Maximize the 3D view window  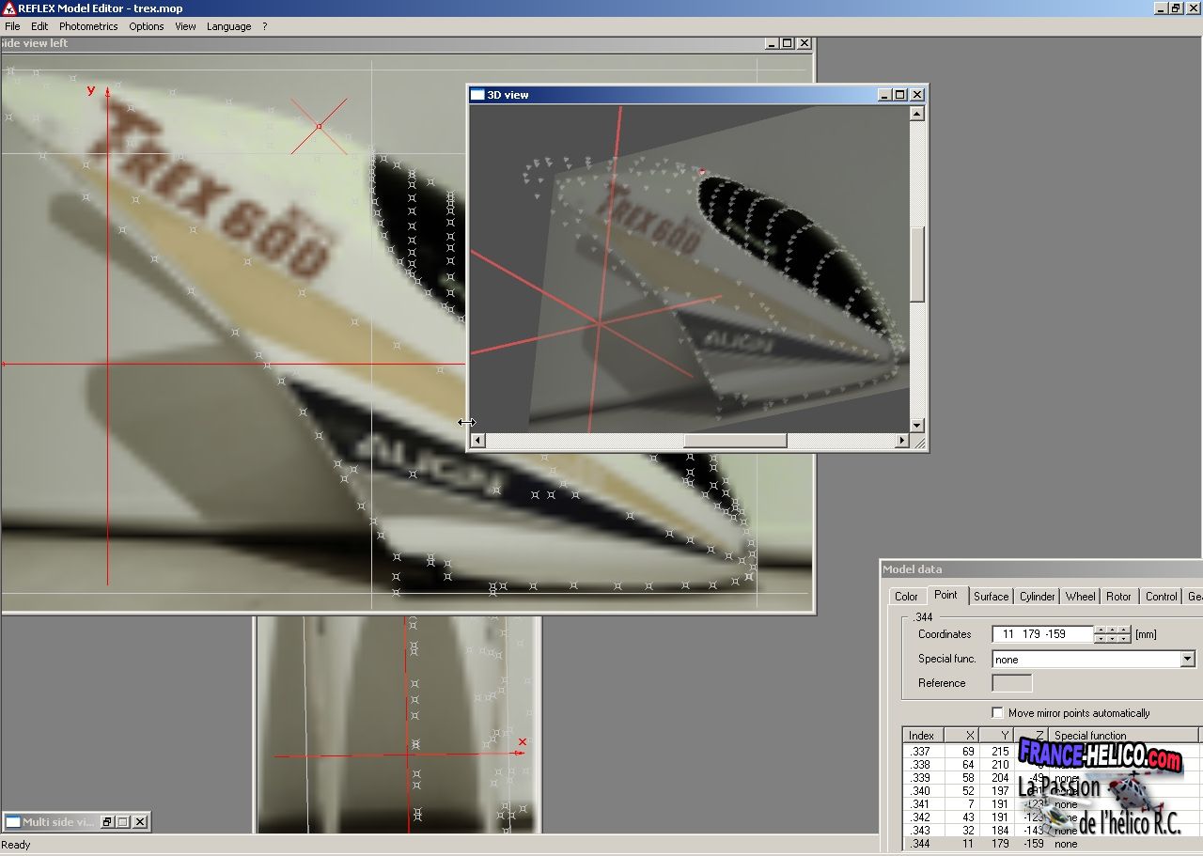899,95
